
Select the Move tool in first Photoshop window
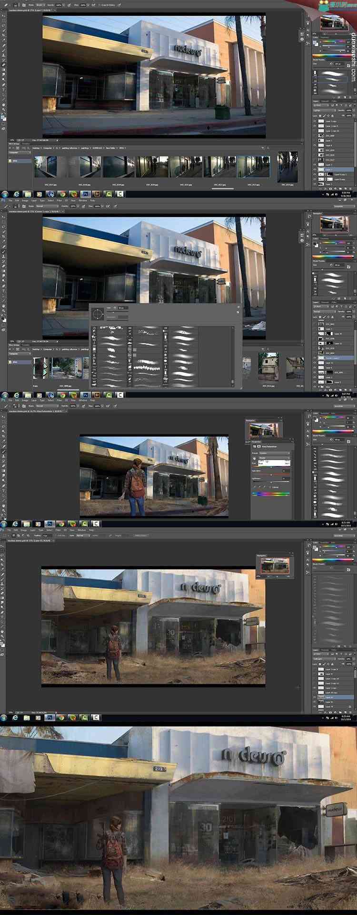[x=4, y=15]
